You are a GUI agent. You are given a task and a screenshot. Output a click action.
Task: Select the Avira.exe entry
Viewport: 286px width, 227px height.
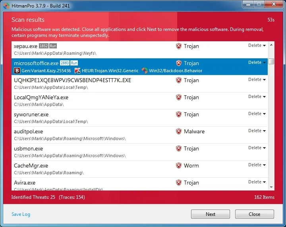pos(25,183)
